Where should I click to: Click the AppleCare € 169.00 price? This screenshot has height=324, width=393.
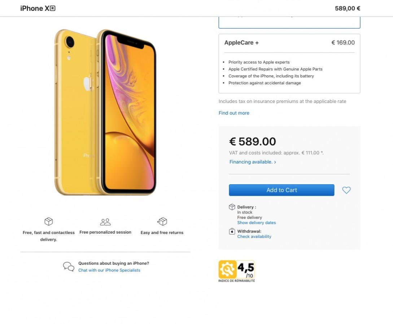(x=343, y=42)
